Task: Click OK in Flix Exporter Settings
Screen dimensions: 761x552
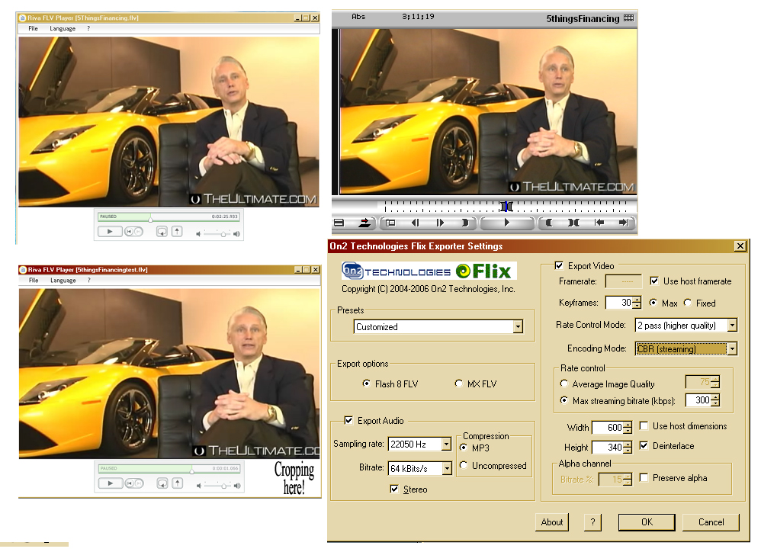Action: tap(647, 522)
